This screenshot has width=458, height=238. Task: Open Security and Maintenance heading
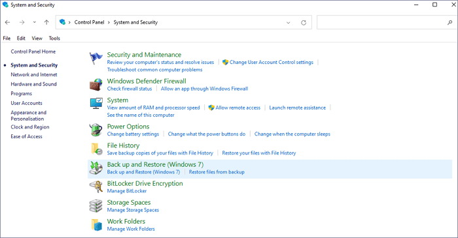(x=144, y=55)
